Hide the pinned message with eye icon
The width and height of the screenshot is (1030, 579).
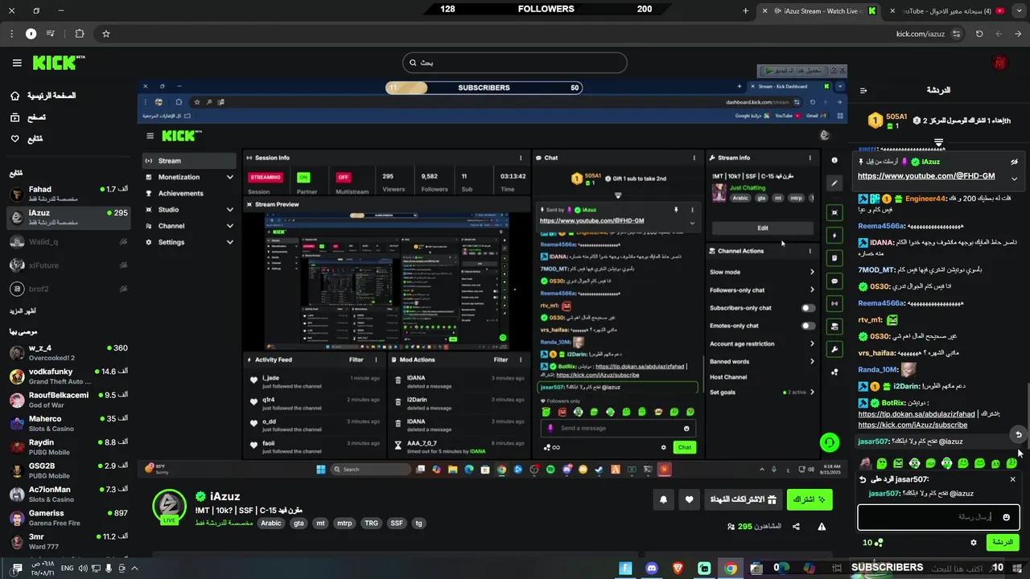pos(1015,162)
